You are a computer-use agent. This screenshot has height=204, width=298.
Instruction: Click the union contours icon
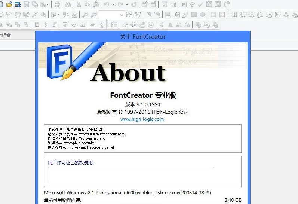click(198, 25)
